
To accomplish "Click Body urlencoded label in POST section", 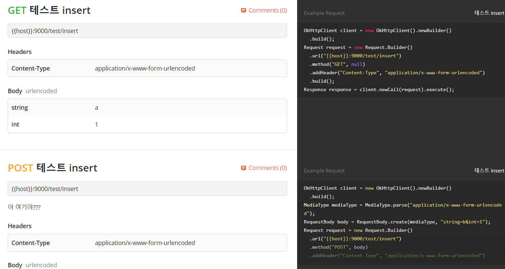I will tap(32, 265).
